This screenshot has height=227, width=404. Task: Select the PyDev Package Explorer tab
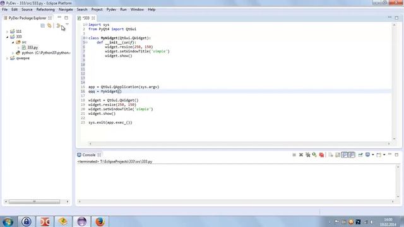tap(27, 18)
